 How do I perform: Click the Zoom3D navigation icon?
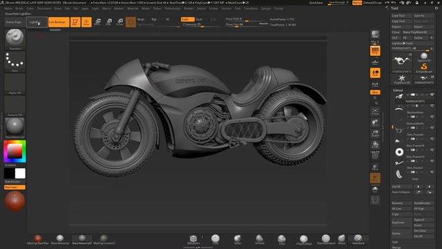tap(375, 133)
